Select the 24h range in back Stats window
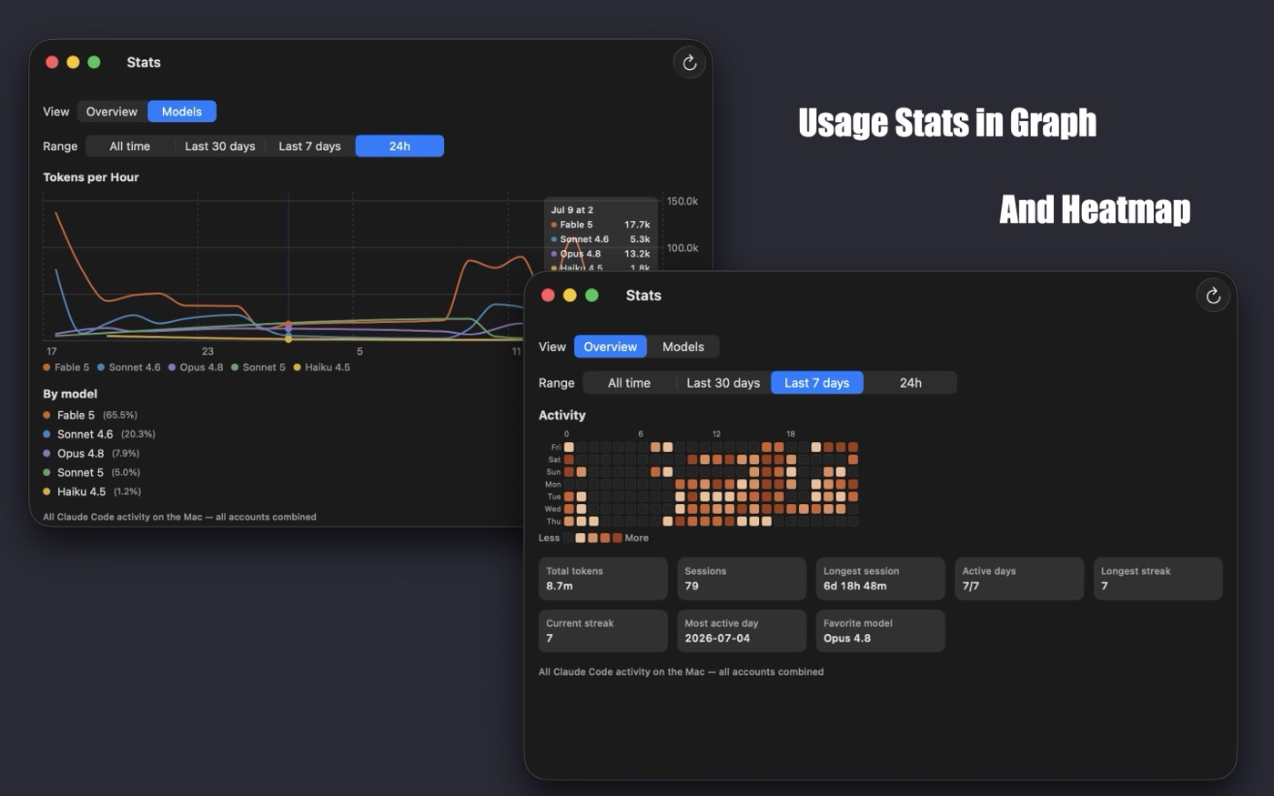This screenshot has height=796, width=1274. coord(399,146)
